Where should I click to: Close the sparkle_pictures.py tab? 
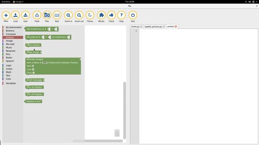click(163, 27)
